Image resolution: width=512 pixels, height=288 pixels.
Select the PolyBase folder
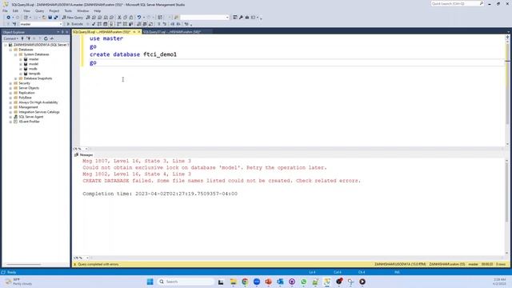pyautogui.click(x=25, y=98)
